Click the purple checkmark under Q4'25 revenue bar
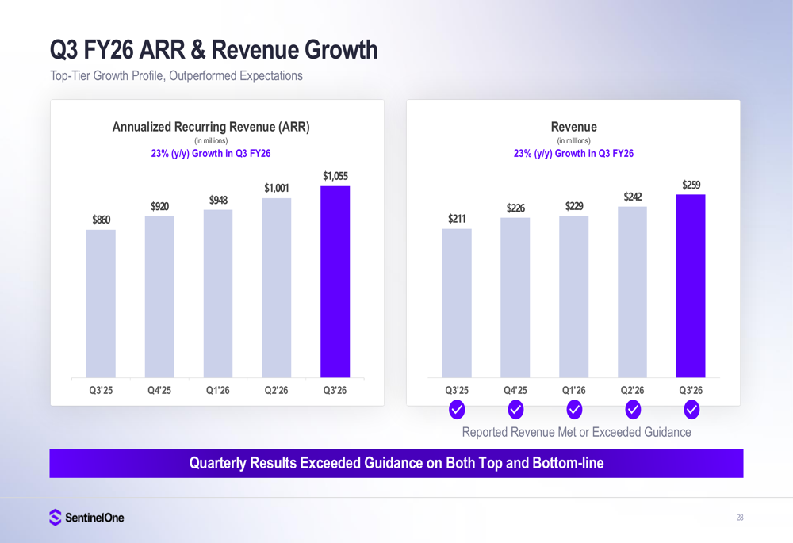Screen dimensions: 793x543 click(x=516, y=410)
